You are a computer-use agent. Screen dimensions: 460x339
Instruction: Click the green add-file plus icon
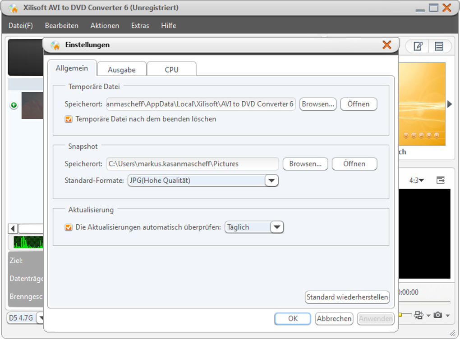pyautogui.click(x=14, y=105)
